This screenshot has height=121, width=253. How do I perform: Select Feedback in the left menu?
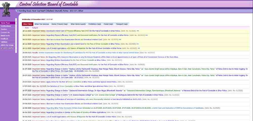tap(4, 39)
